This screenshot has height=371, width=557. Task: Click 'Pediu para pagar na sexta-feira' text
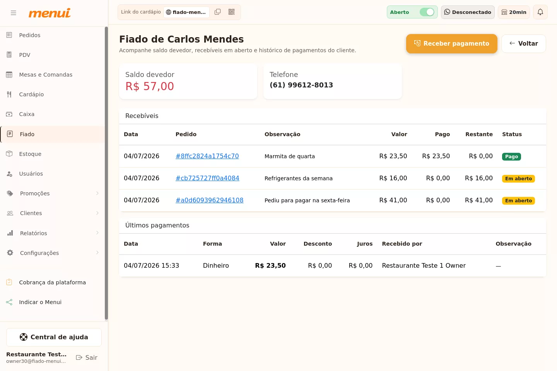coord(307,200)
